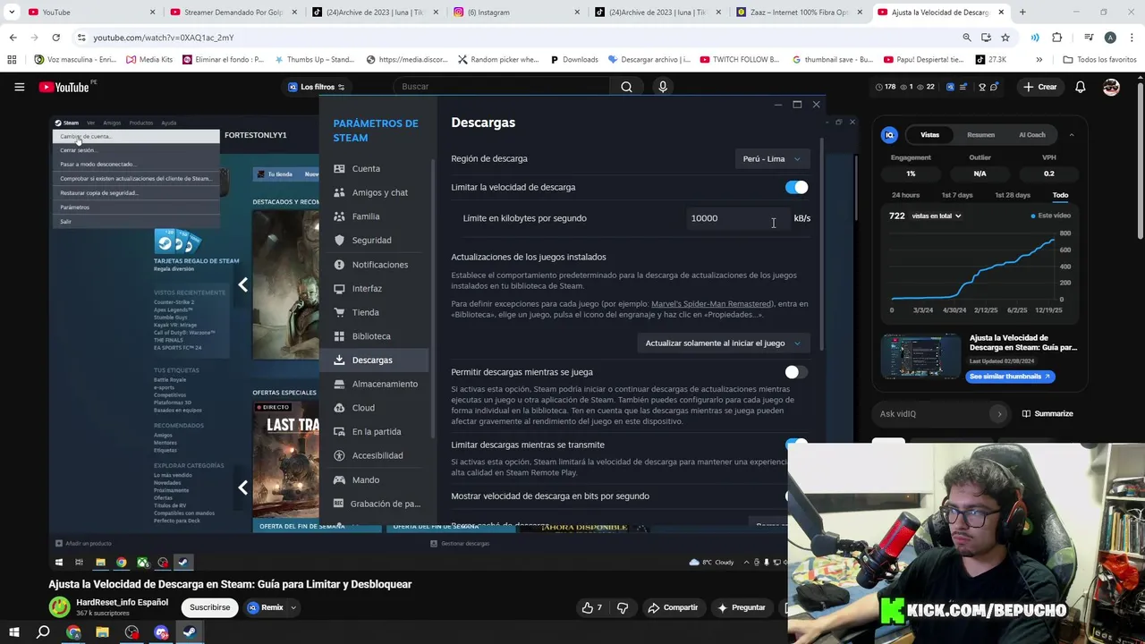Select Todo time range tab
Viewport: 1145px width, 644px height.
point(1060,195)
